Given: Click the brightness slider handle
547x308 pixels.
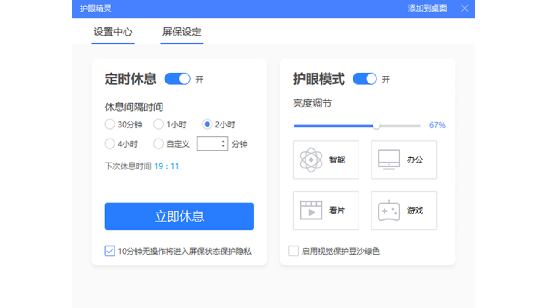Looking at the screenshot, I should 376,125.
